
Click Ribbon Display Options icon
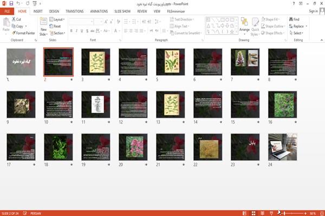[x=301, y=4]
